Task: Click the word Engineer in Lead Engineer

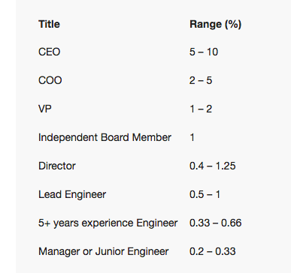Action: [86, 195]
